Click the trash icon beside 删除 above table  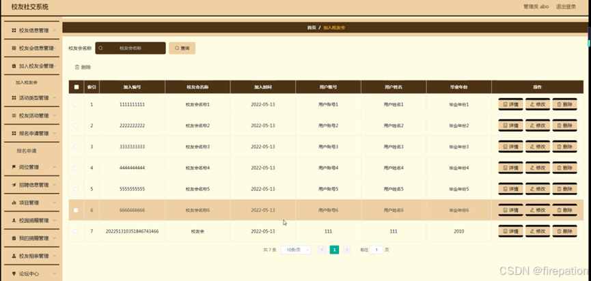click(77, 68)
